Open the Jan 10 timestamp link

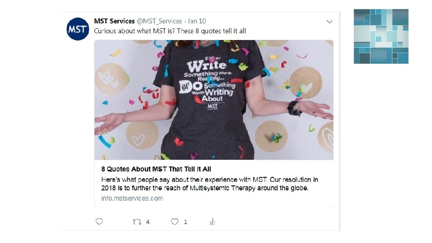tap(197, 21)
